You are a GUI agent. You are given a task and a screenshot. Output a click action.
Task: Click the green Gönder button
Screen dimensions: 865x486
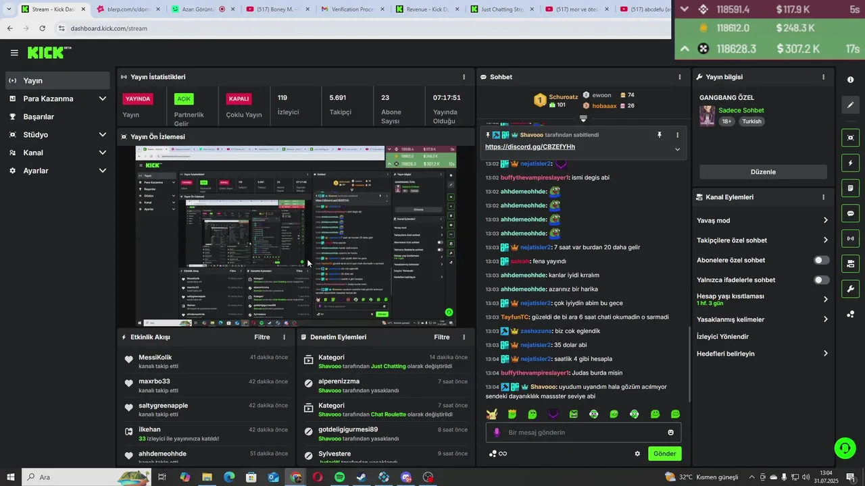coord(664,454)
